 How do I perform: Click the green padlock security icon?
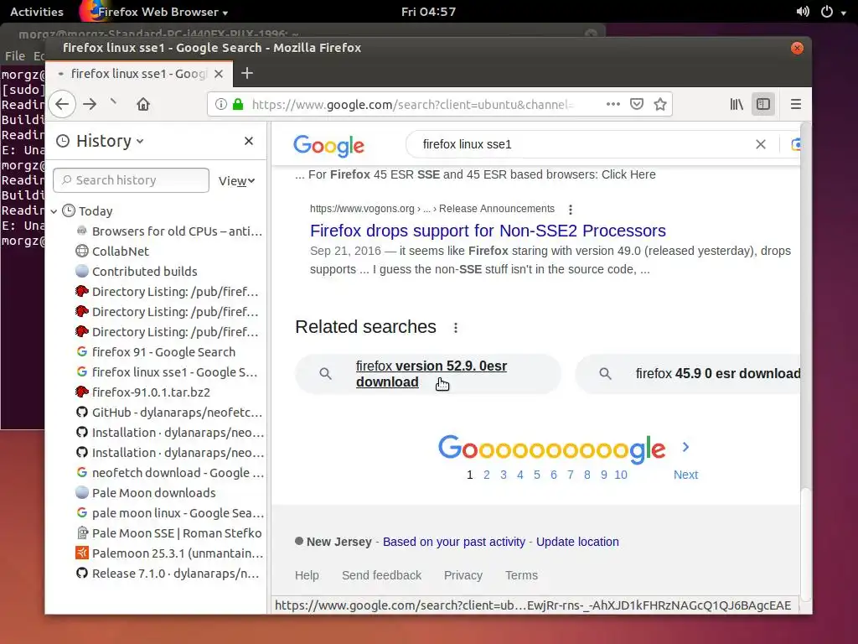[237, 104]
